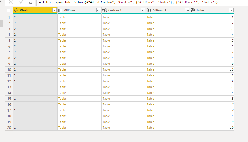Viewport: 248px width, 142px height.
Task: Select row number 10 header
Action: (x=9, y=69)
